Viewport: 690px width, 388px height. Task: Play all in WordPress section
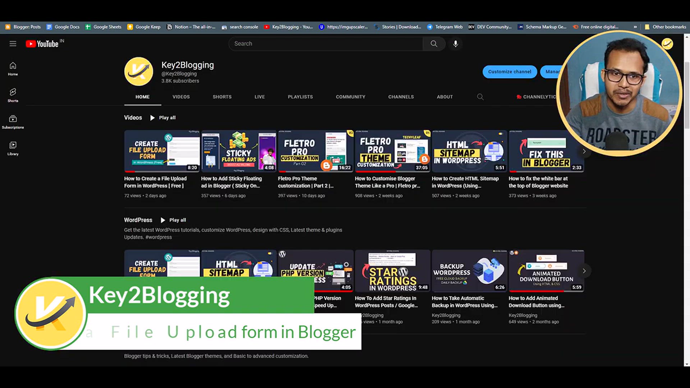coord(174,220)
